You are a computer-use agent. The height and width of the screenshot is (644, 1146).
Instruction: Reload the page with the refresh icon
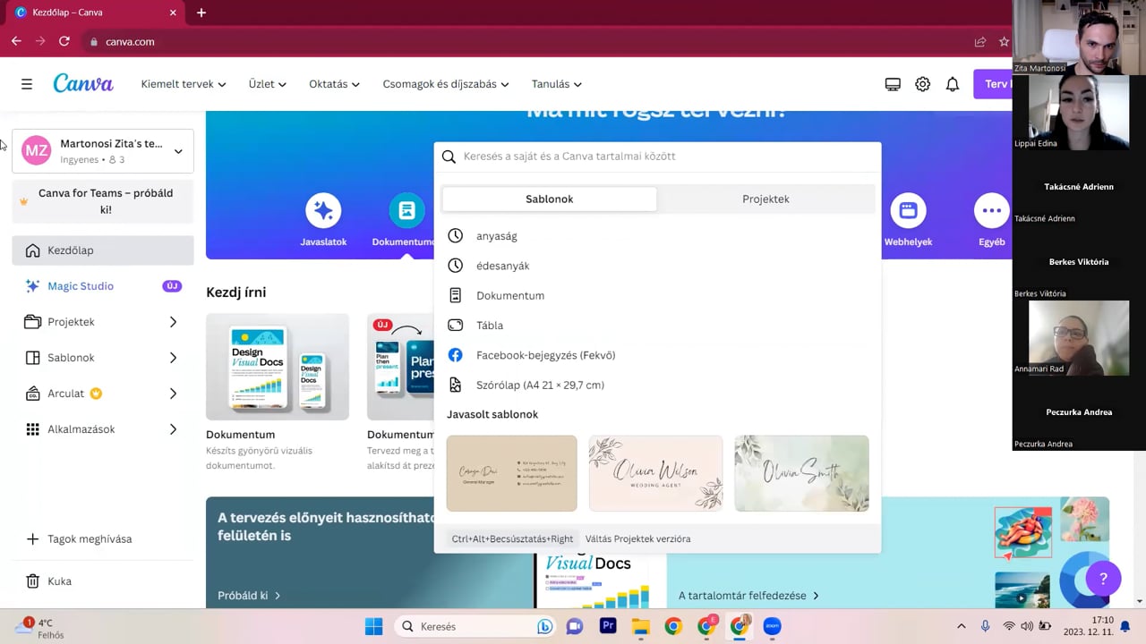coord(64,41)
